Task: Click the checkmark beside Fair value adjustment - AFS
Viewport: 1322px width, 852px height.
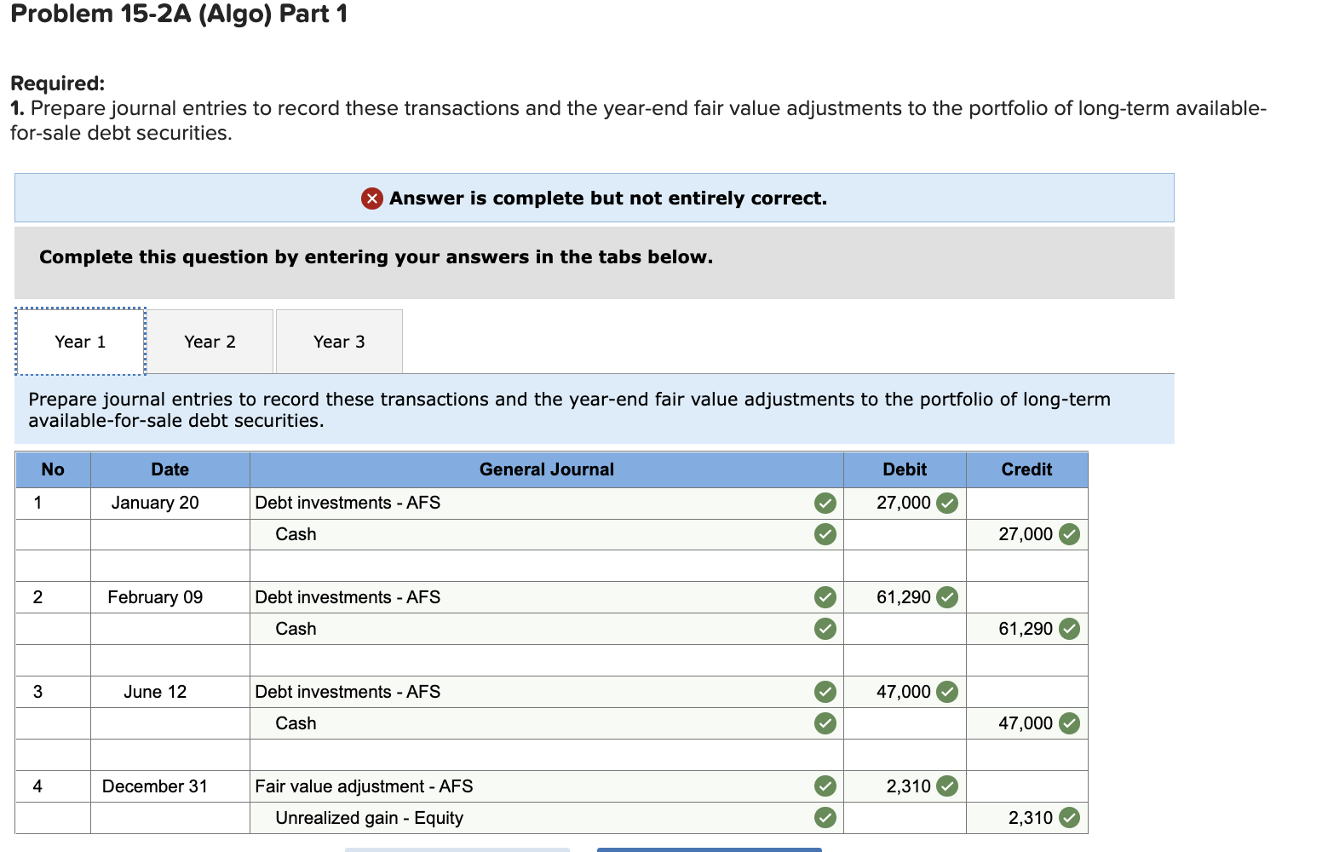Action: coord(824,786)
